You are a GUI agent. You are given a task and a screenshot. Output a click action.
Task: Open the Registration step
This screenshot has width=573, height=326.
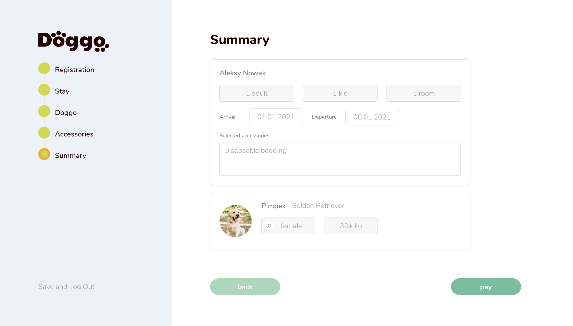tap(75, 70)
